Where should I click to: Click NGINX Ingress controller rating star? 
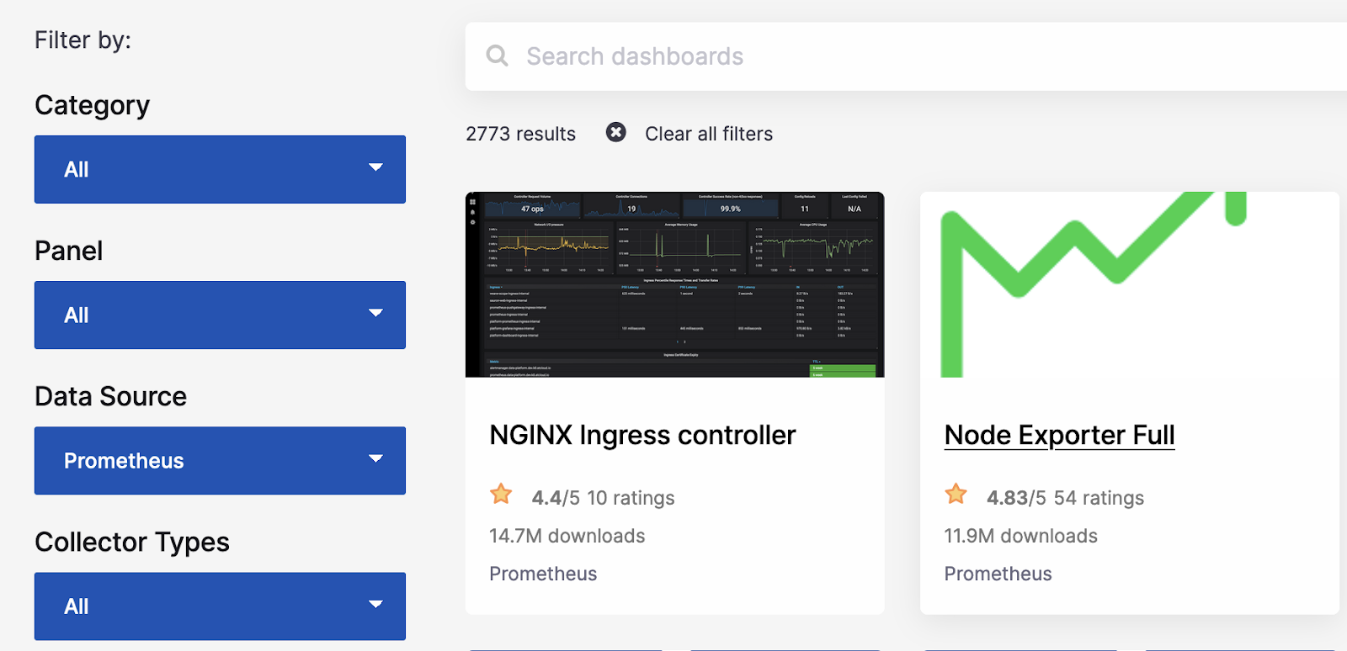(x=501, y=494)
